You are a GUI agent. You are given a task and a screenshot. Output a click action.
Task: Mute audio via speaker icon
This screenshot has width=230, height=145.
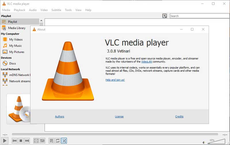[x=204, y=142]
